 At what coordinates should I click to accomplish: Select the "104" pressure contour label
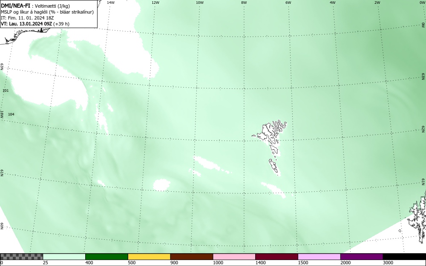11,114
